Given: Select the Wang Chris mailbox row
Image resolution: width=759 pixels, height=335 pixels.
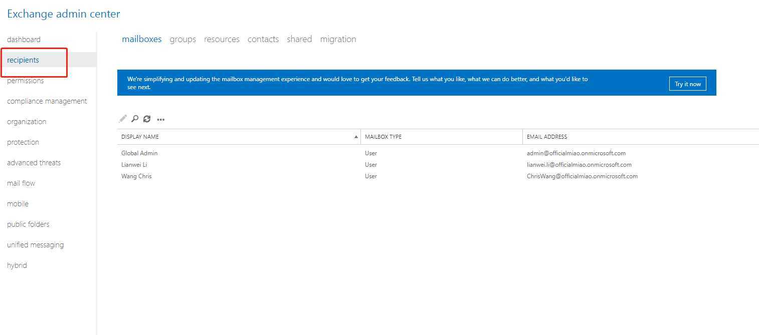Looking at the screenshot, I should 438,176.
